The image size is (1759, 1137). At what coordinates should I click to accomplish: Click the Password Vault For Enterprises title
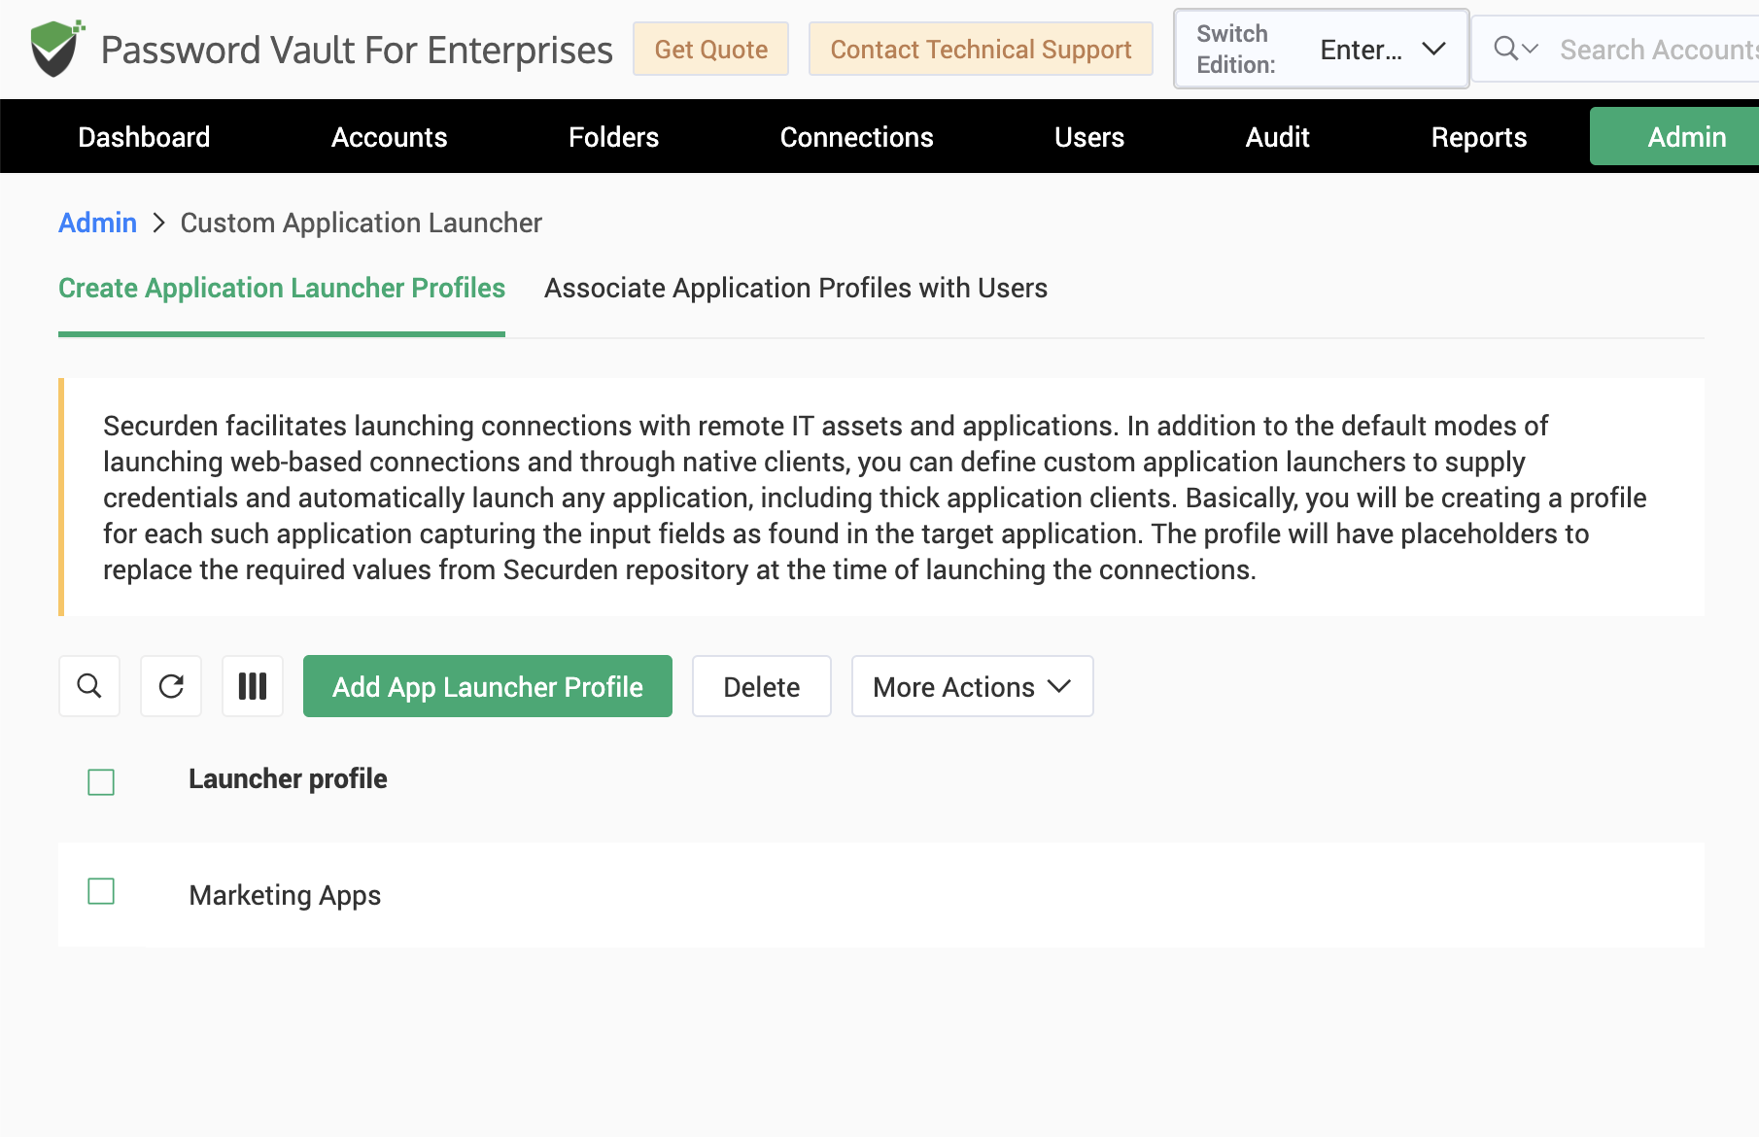tap(357, 50)
